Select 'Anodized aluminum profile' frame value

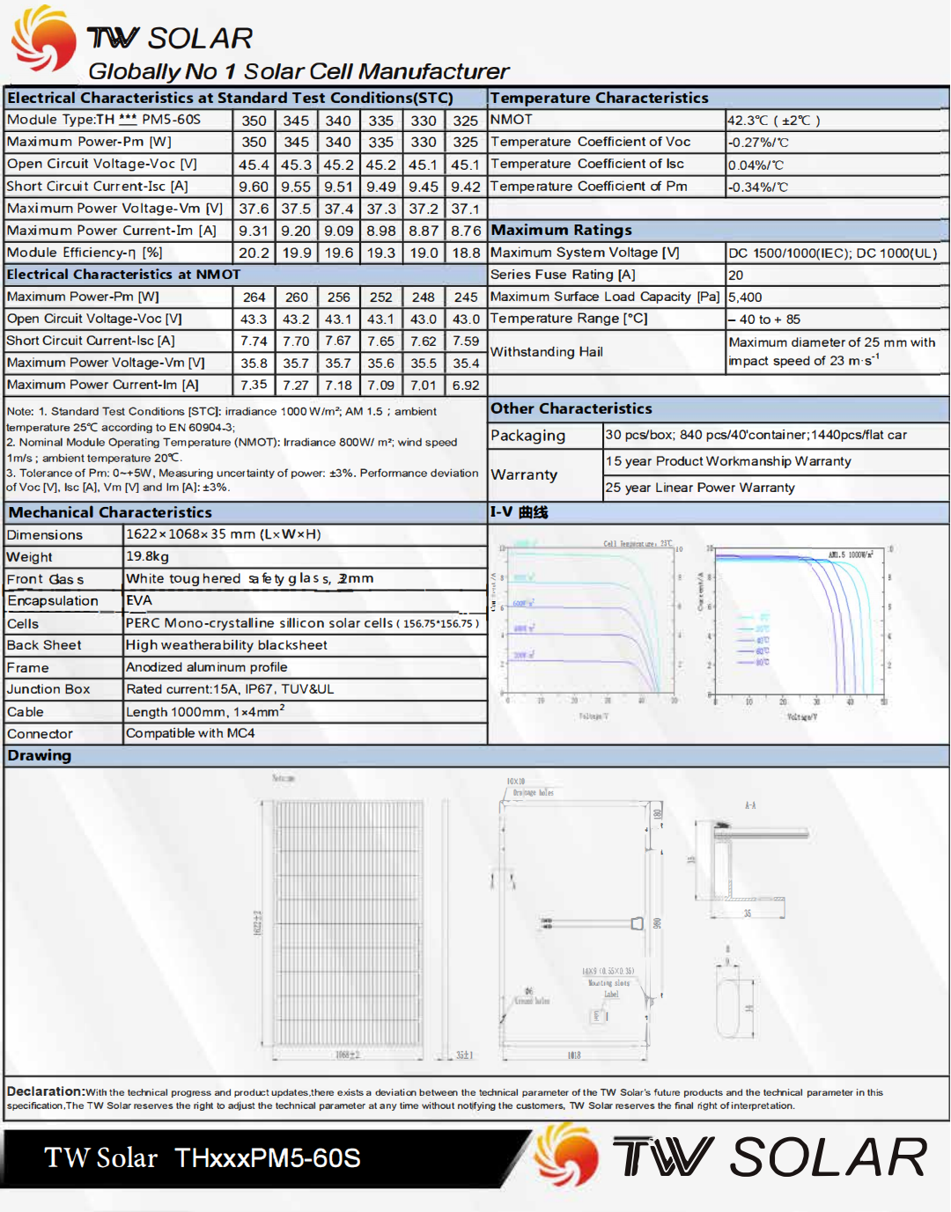(206, 667)
